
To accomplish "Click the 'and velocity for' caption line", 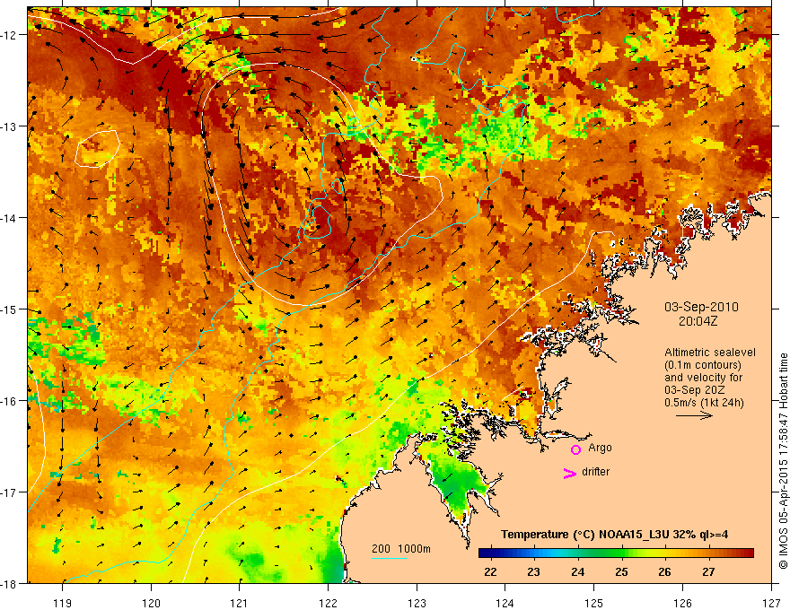I will click(703, 377).
